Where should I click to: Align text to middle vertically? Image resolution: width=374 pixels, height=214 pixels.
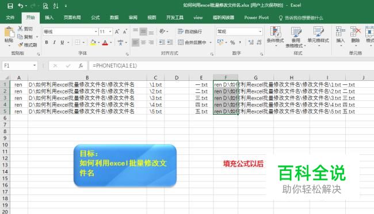click(x=143, y=32)
